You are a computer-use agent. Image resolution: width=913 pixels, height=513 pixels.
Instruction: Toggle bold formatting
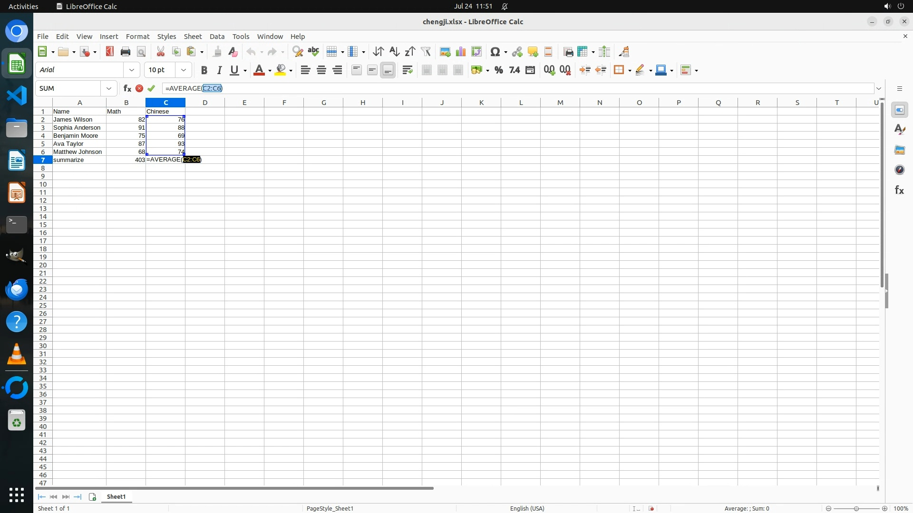[x=204, y=70]
